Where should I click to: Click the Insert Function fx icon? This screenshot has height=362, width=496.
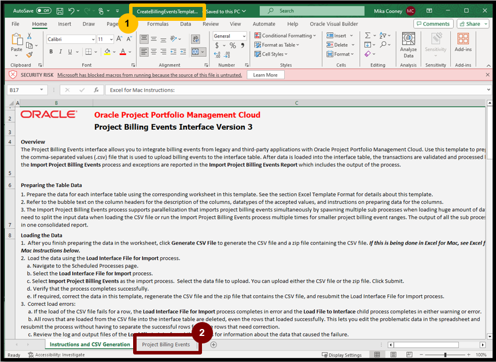click(x=97, y=90)
